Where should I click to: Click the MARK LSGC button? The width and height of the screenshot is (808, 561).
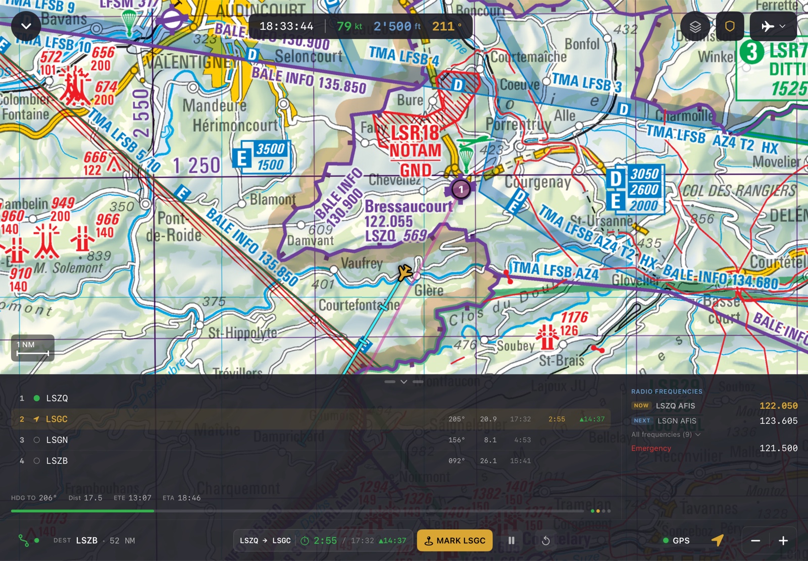tap(455, 540)
